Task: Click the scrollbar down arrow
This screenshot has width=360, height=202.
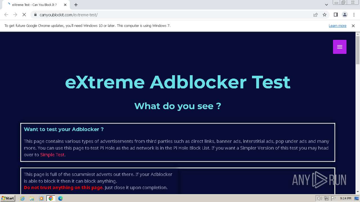Action: click(x=358, y=192)
